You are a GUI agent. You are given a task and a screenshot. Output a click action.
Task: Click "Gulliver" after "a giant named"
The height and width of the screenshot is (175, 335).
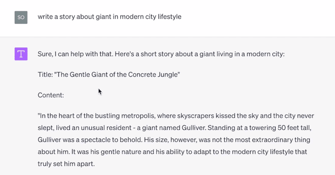(193, 128)
